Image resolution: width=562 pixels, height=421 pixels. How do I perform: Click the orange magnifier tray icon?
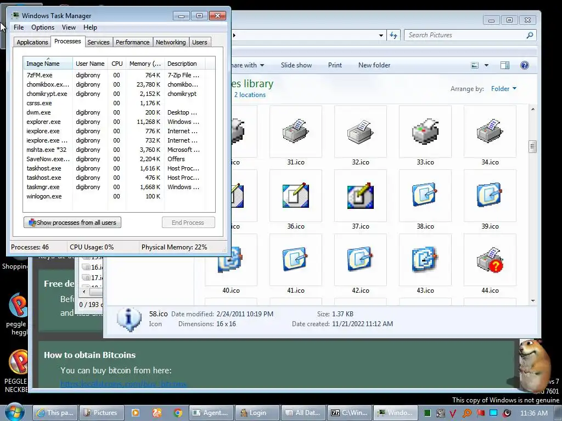(x=467, y=413)
